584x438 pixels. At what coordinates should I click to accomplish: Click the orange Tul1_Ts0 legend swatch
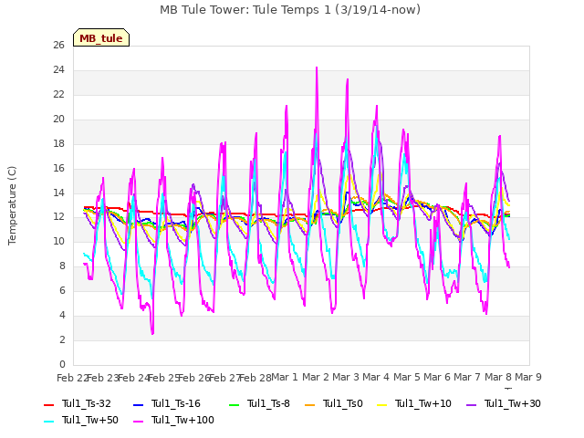(309, 404)
